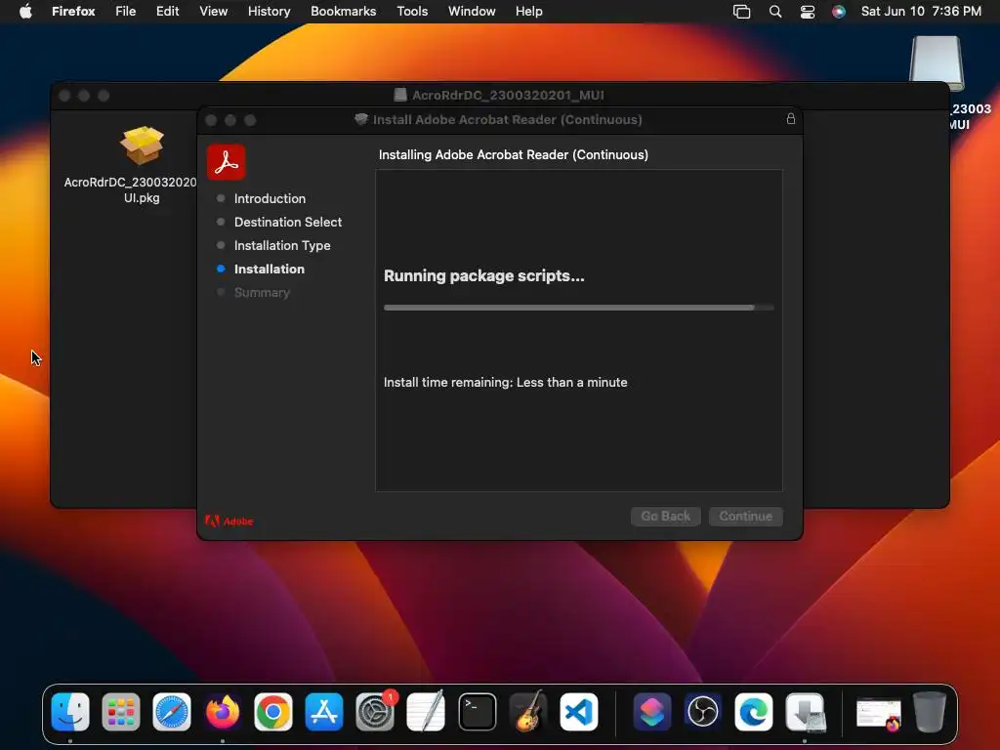
Task: Open the View menu
Action: [x=214, y=12]
